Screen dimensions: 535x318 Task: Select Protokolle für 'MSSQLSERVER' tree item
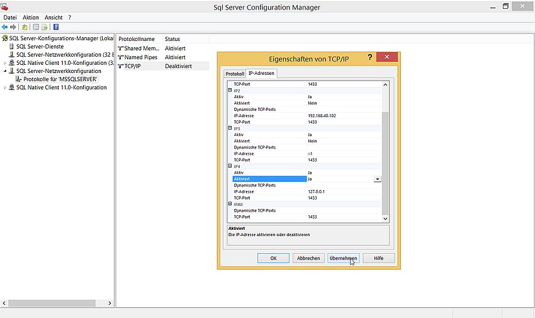60,79
